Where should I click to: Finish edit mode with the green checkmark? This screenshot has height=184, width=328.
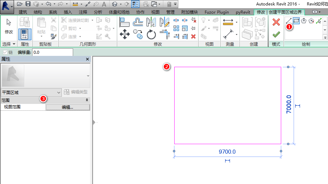(x=276, y=34)
